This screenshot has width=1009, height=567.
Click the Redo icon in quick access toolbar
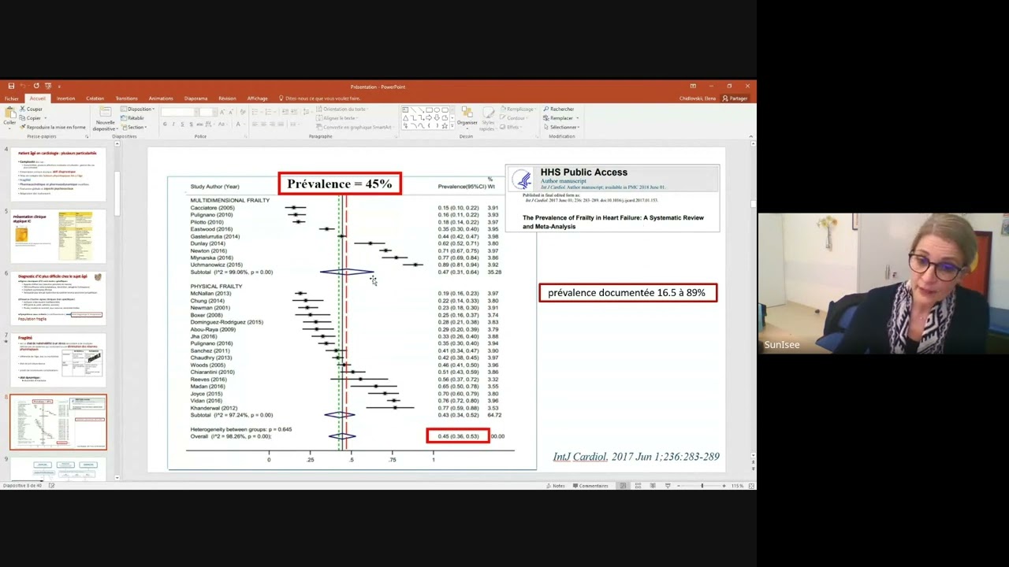click(36, 86)
